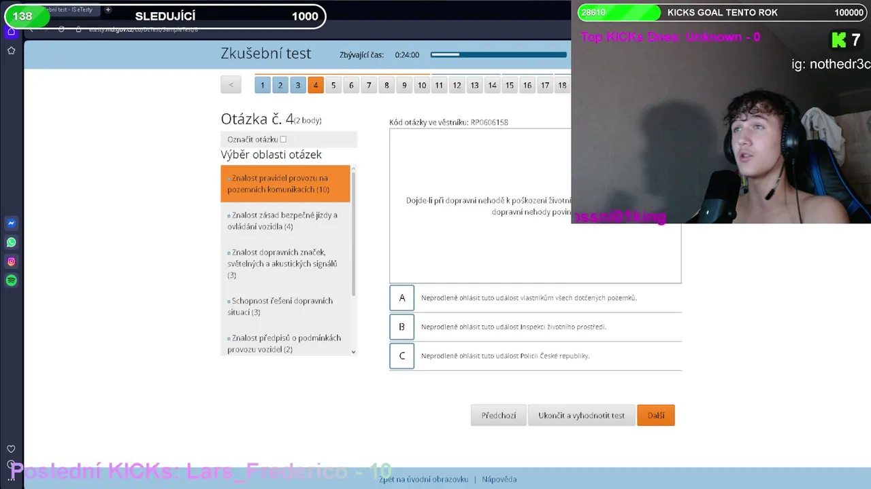Open the Messenger sidebar icon
Image resolution: width=871 pixels, height=489 pixels.
pyautogui.click(x=11, y=223)
